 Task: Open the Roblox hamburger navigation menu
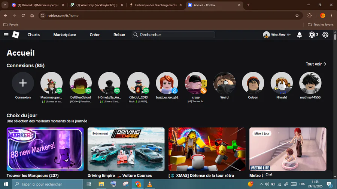[x=6, y=35]
